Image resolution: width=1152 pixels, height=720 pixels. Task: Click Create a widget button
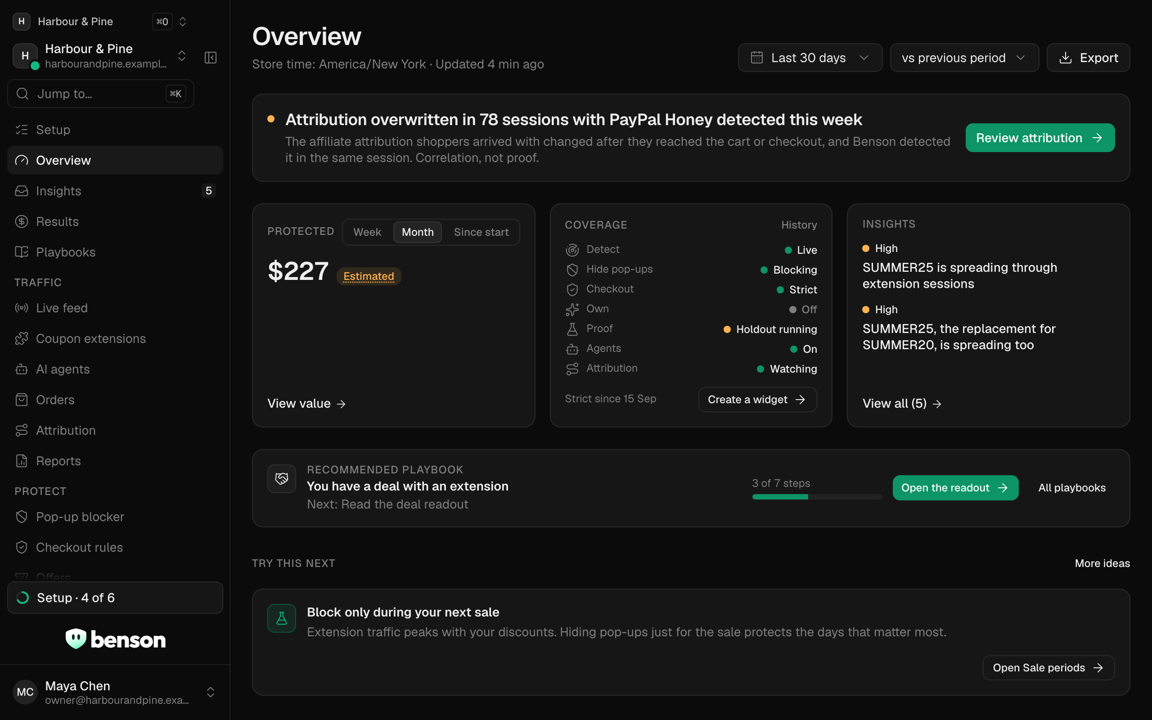pyautogui.click(x=757, y=400)
